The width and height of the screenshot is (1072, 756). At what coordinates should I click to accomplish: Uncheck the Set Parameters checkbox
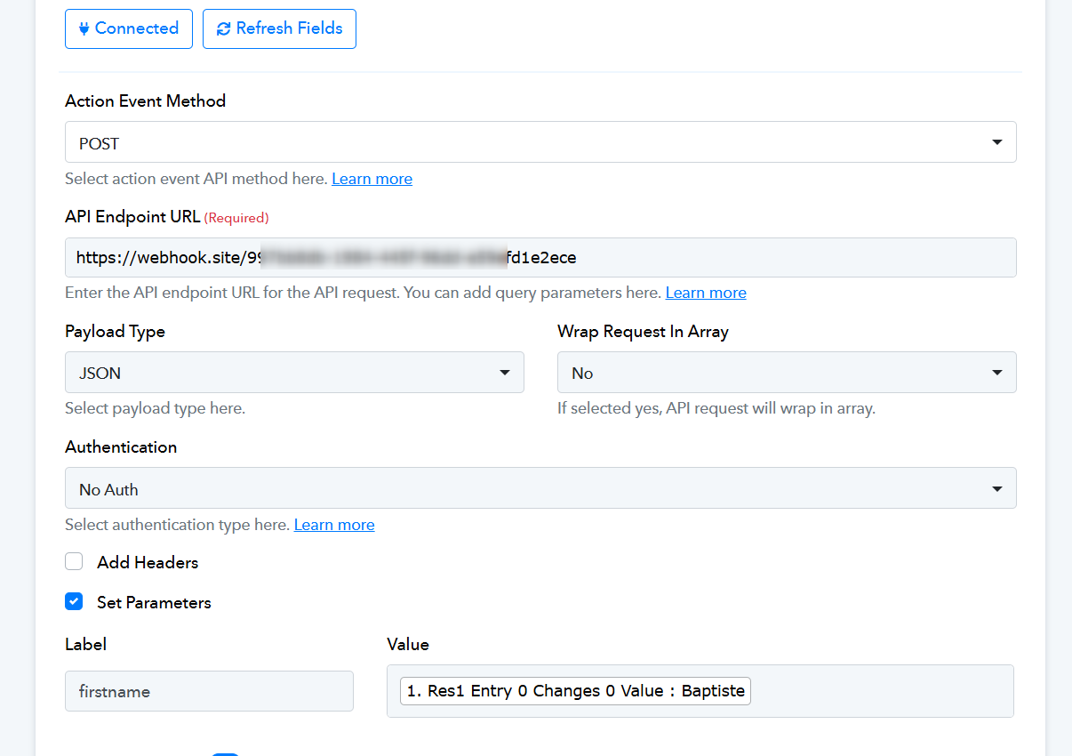tap(74, 601)
